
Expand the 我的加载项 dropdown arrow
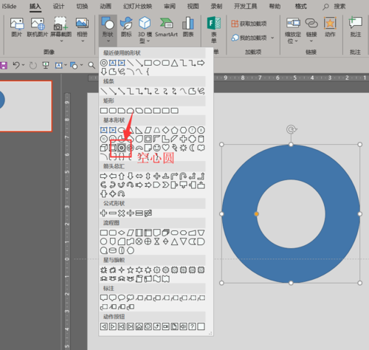[272, 38]
